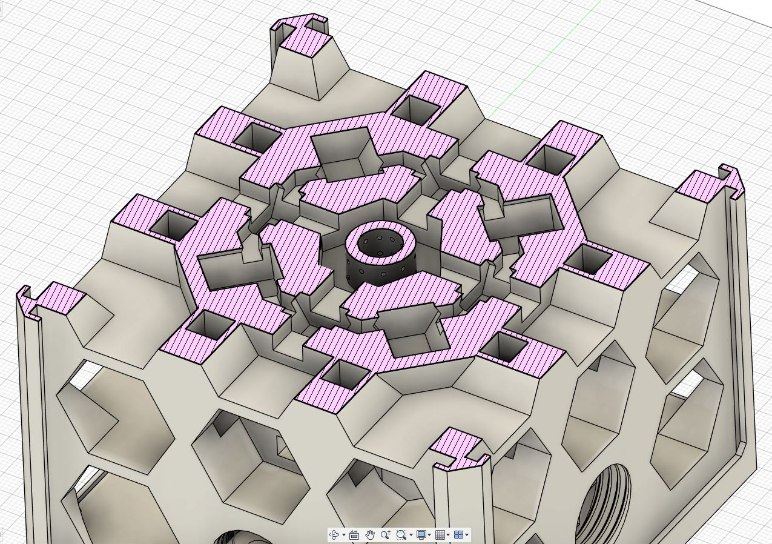Image resolution: width=772 pixels, height=544 pixels.
Task: Select the Pan hand tool
Action: click(370, 534)
